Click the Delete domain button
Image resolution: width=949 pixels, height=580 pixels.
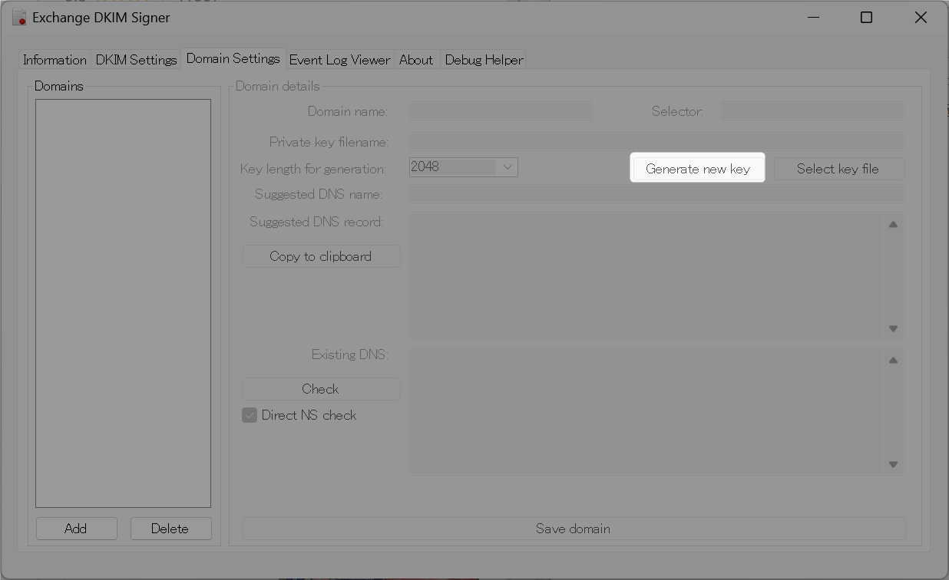(x=170, y=529)
